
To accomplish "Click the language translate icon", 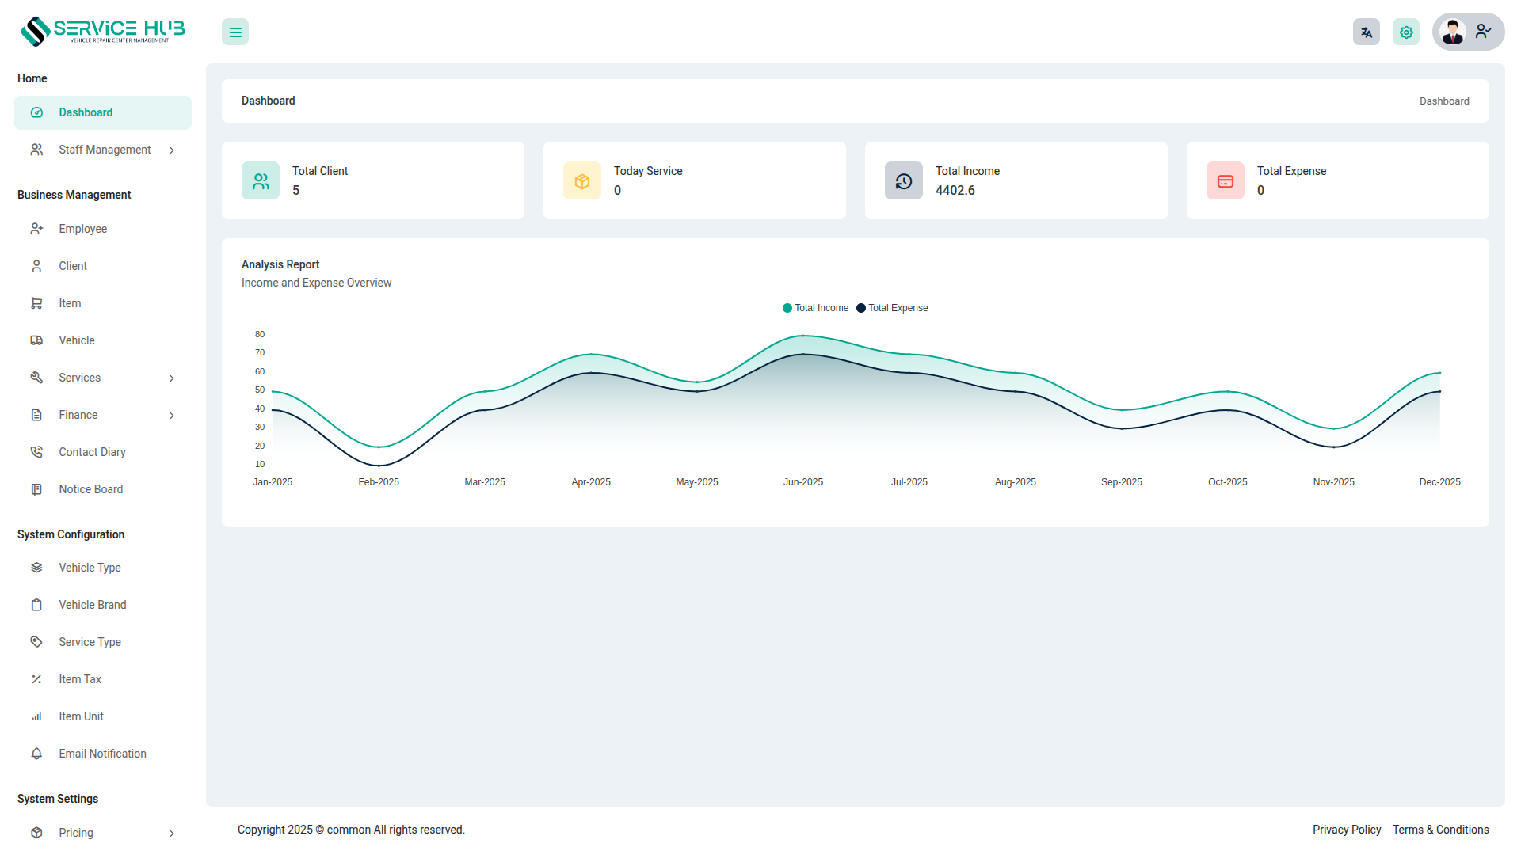I will pyautogui.click(x=1366, y=32).
